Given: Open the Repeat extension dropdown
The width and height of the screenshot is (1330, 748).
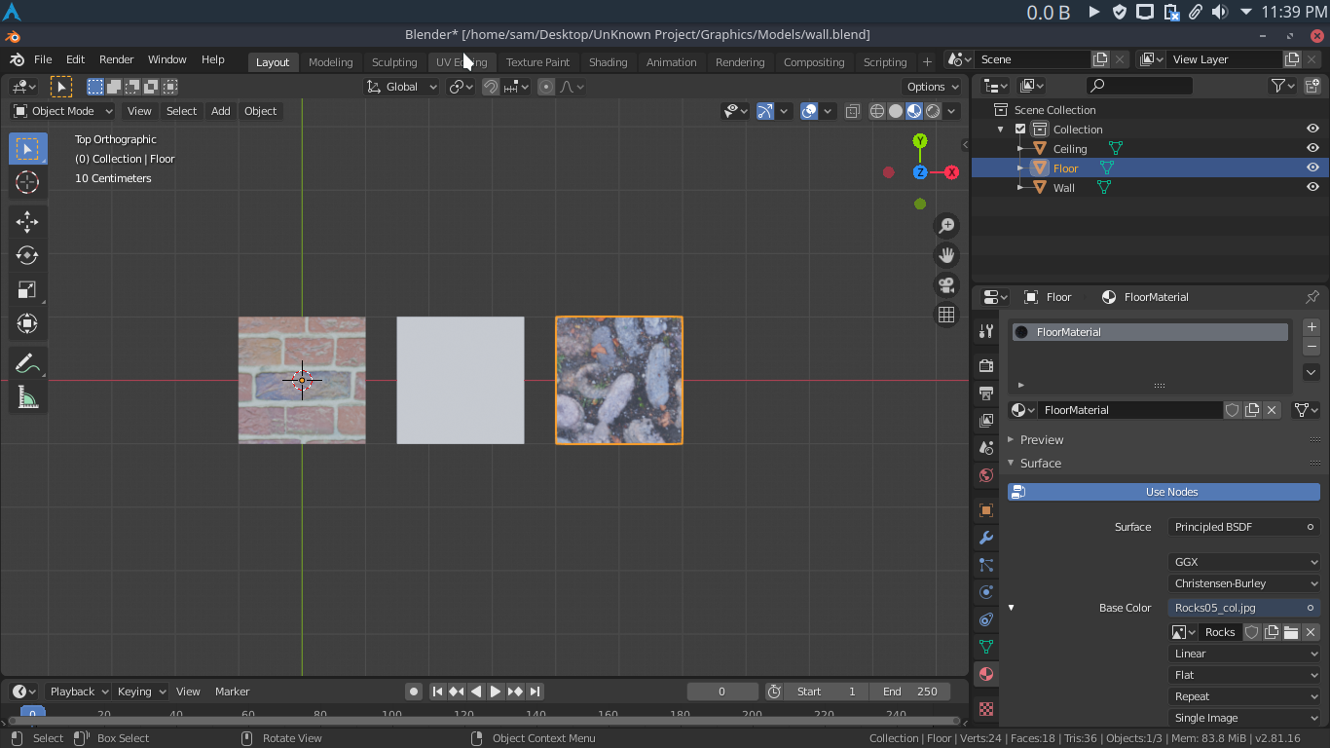Looking at the screenshot, I should [1243, 696].
